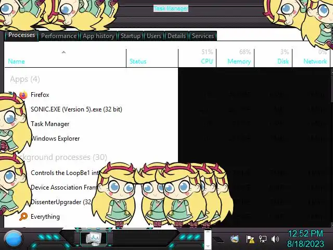This screenshot has width=333, height=250.
Task: Click the volume speaker tray icon
Action: (275, 239)
